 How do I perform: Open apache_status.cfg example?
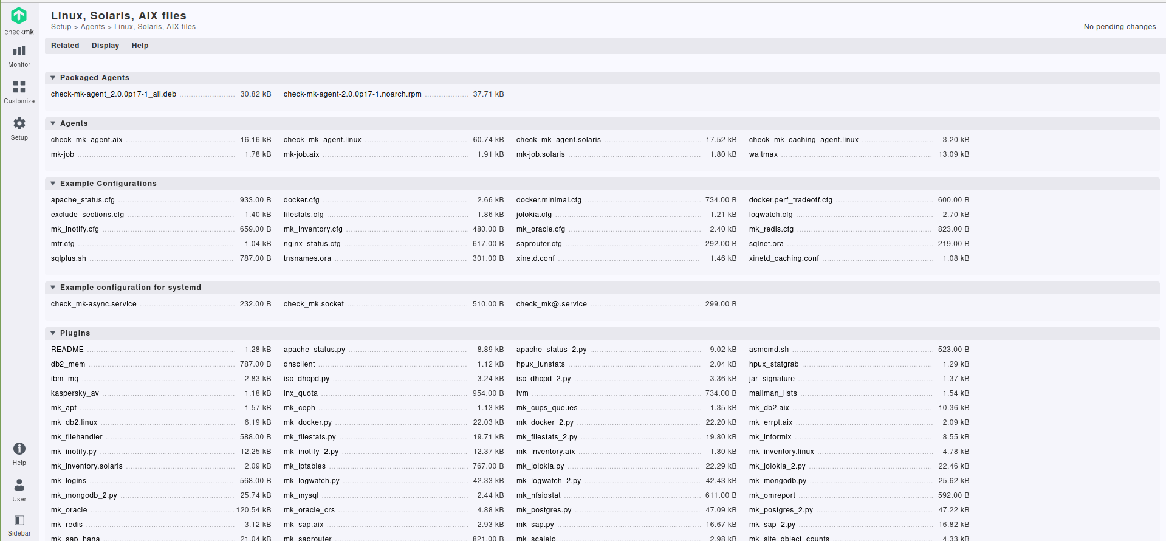click(83, 200)
